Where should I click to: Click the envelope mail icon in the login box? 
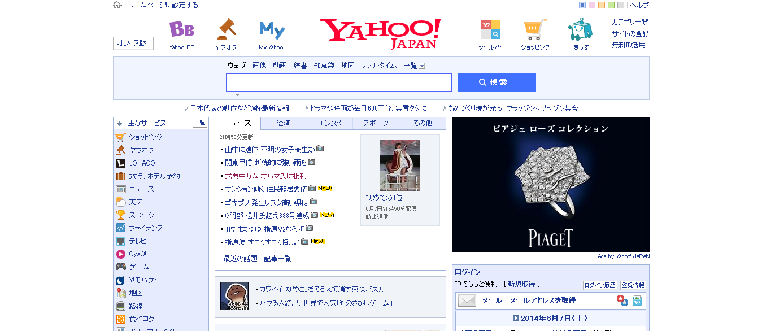467,300
